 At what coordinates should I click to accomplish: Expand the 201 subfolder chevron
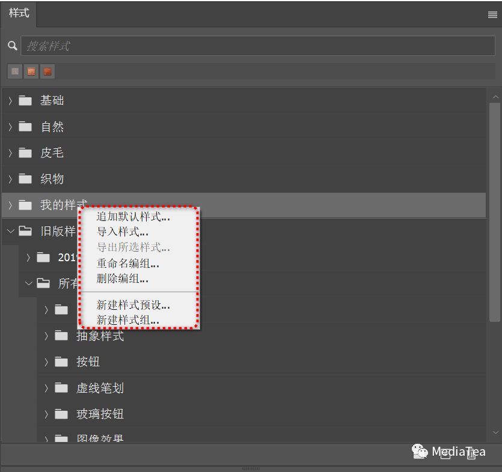click(x=28, y=258)
